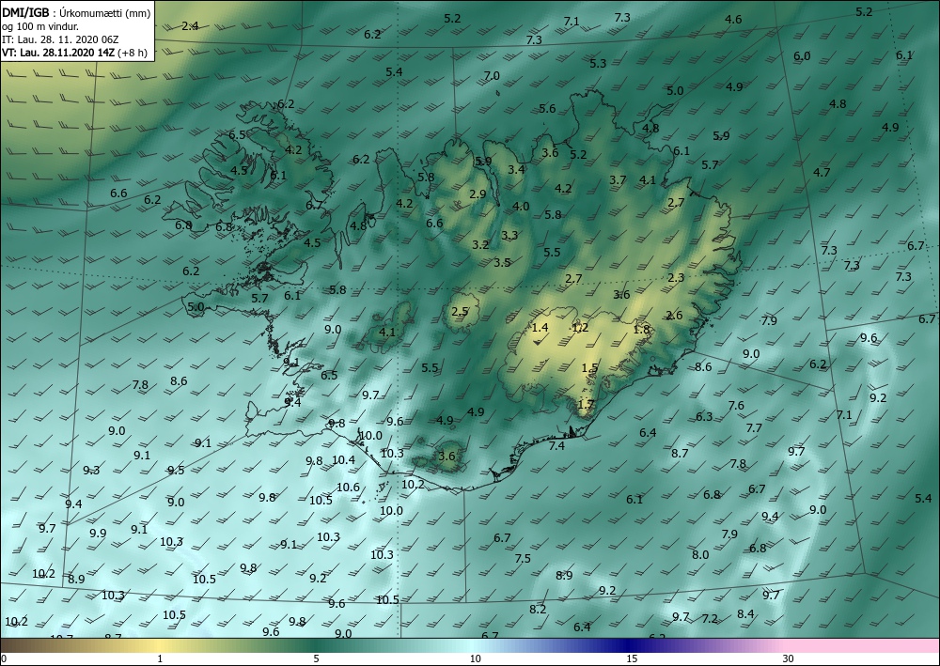Viewport: 940px width, 666px height.
Task: Click the 9.3 value on the map
Action: coord(91,471)
